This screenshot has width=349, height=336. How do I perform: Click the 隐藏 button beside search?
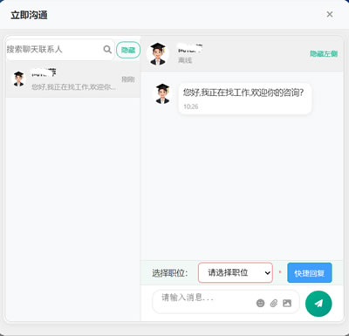point(128,50)
